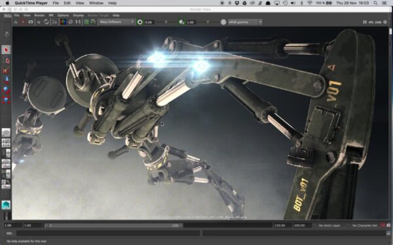
Task: Open the No Character Set dropdown
Action: click(364, 225)
